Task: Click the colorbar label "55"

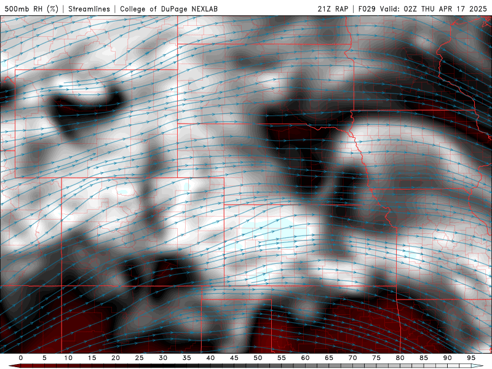Action: click(x=282, y=358)
